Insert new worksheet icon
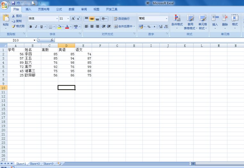 59,164
